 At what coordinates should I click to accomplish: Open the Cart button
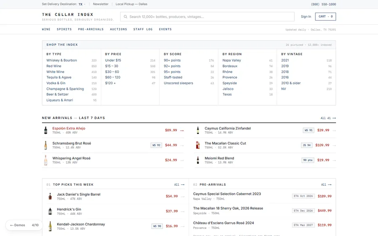click(325, 17)
